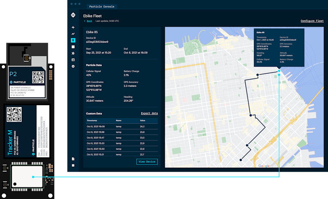This screenshot has height=199, width=328.
Task: Click the southernmost route waypoint on the map
Action: point(241,160)
